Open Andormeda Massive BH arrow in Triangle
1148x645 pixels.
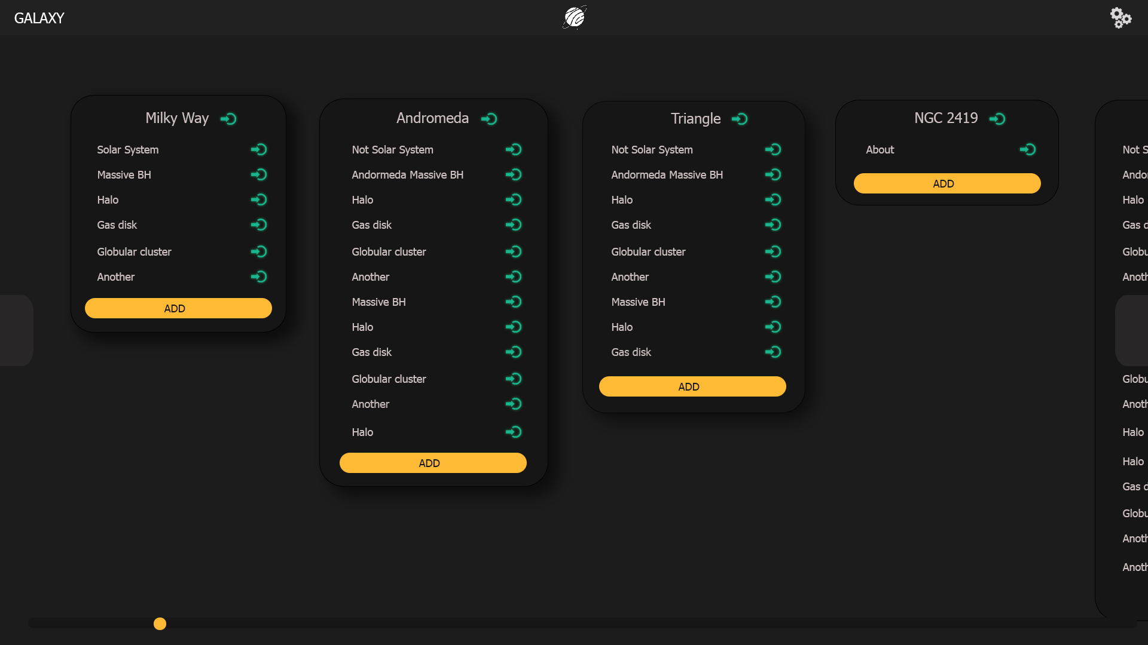pos(773,174)
